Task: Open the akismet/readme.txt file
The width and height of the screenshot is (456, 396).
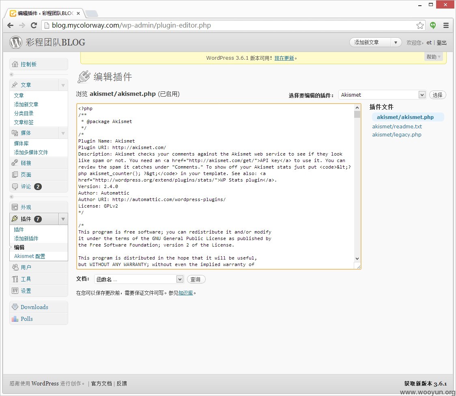Action: [x=397, y=126]
